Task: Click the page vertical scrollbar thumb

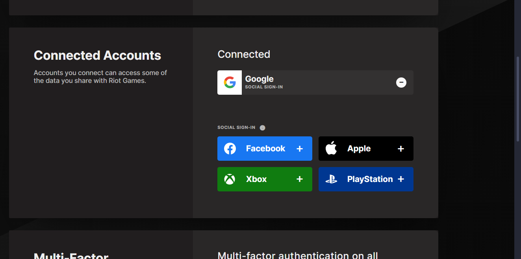Action: [x=518, y=99]
